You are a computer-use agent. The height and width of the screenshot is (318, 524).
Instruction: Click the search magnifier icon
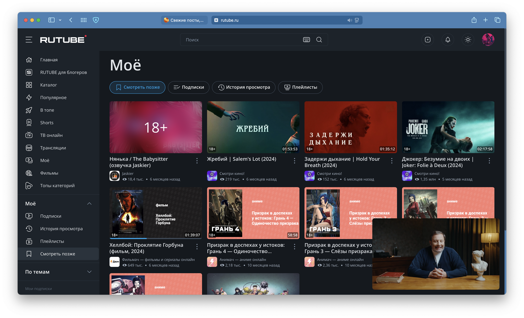click(319, 40)
